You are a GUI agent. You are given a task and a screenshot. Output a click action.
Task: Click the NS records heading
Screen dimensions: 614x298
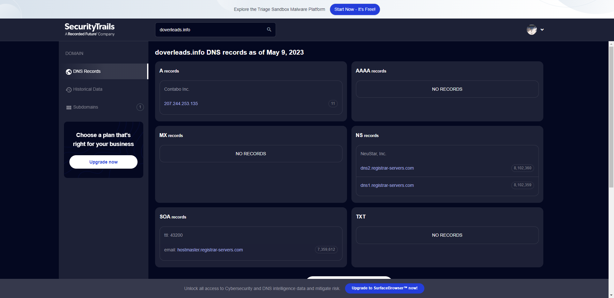coord(367,135)
